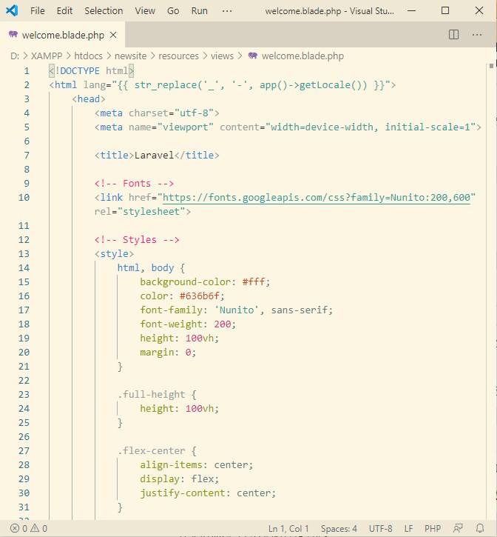Close the welcome.blade.php tab
Viewport: 497px width, 537px height.
point(115,35)
